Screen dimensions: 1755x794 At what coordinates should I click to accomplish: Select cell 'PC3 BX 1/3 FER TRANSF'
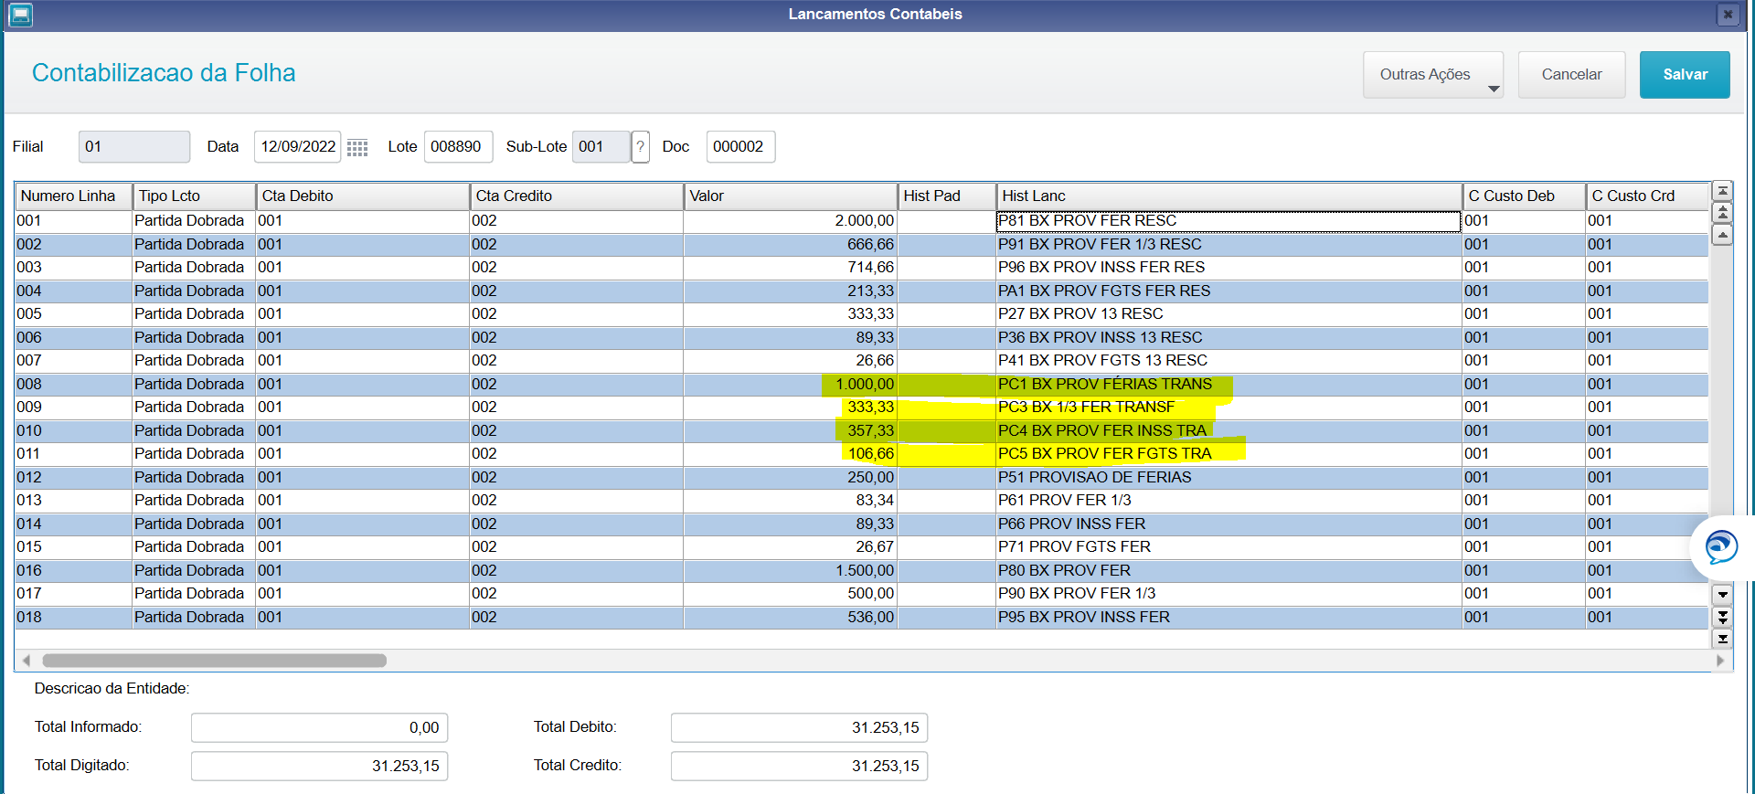point(1228,408)
